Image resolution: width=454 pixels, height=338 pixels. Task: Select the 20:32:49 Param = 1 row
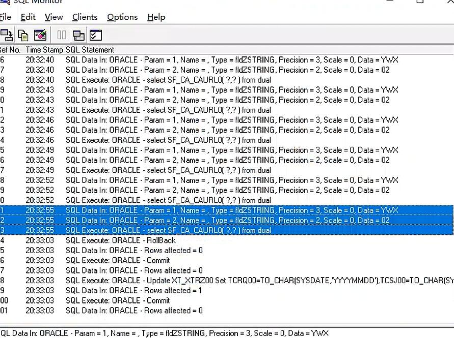227,150
